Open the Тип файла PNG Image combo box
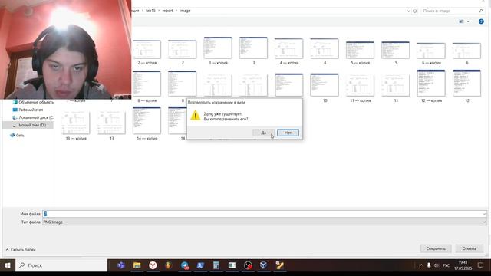This screenshot has width=491, height=276. (x=265, y=222)
